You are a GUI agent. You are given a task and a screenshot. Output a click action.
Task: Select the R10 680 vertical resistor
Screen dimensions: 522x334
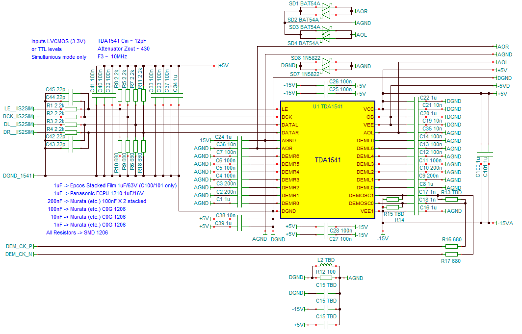(x=120, y=146)
